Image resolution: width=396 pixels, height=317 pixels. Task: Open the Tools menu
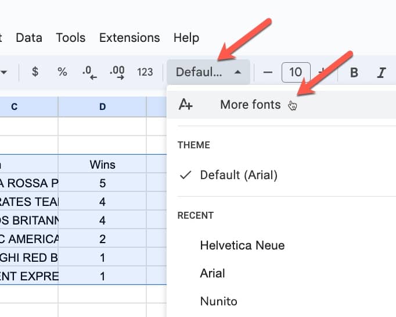(x=70, y=38)
